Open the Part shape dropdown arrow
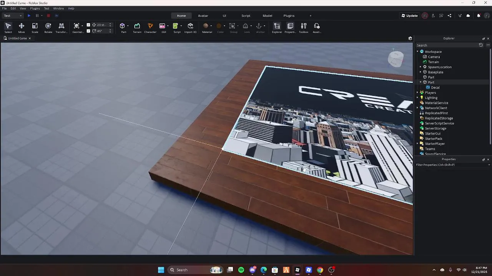The height and width of the screenshot is (276, 492). (x=128, y=26)
